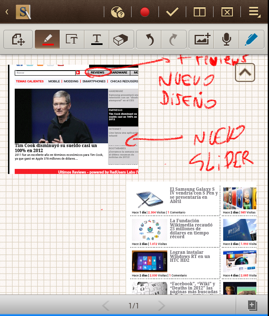Screen dimensions: 269x316
Task: Select the BOOTHBABES slider item
Action: coord(123,155)
